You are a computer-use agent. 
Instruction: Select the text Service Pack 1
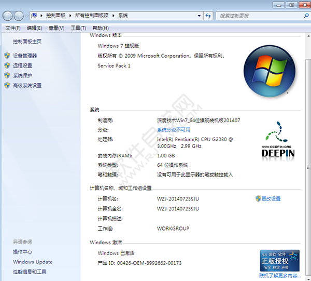(114, 65)
